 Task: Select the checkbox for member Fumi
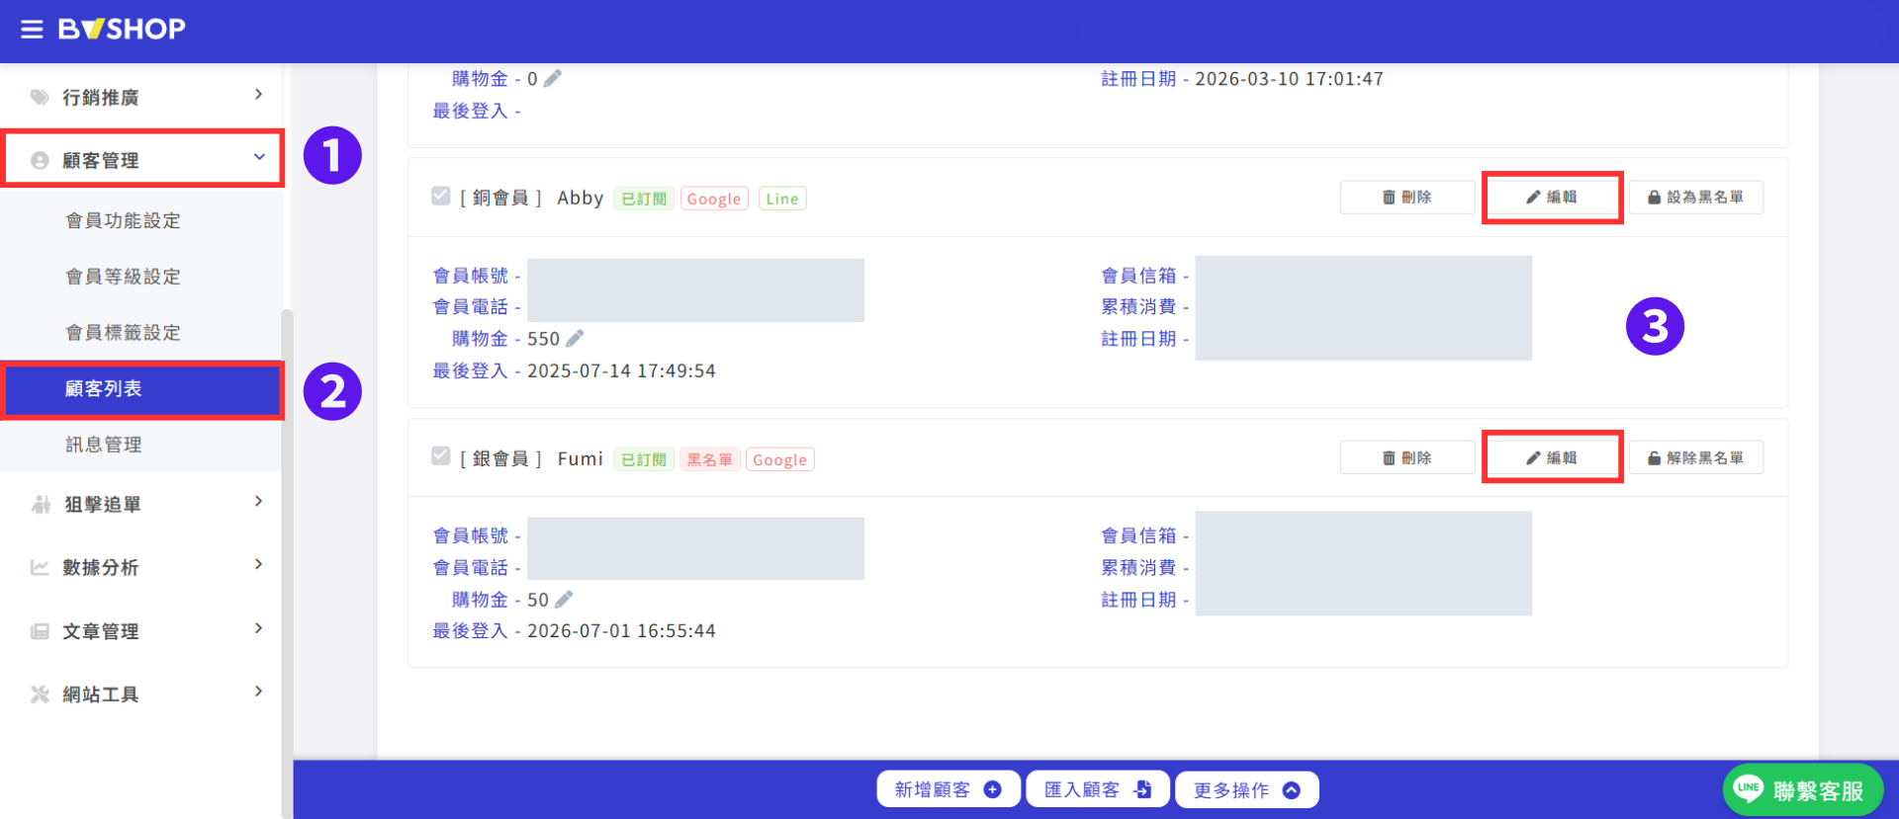(441, 455)
